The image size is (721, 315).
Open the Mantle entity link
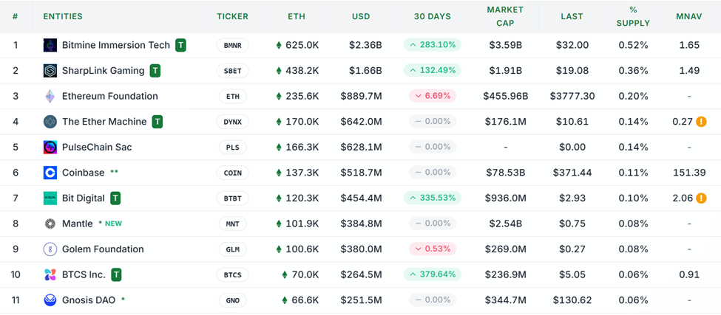click(78, 224)
